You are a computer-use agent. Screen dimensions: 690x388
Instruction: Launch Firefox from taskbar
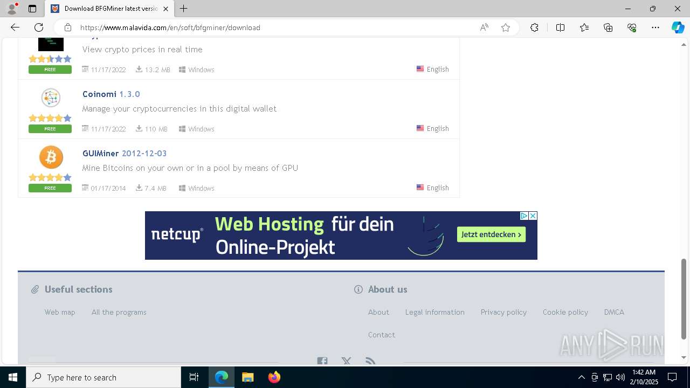[274, 377]
